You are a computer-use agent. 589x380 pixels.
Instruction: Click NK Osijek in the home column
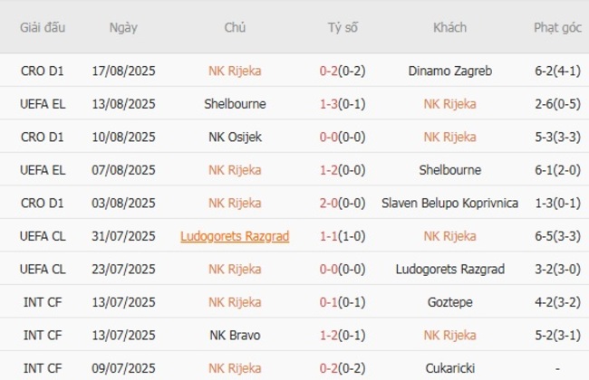coord(235,137)
